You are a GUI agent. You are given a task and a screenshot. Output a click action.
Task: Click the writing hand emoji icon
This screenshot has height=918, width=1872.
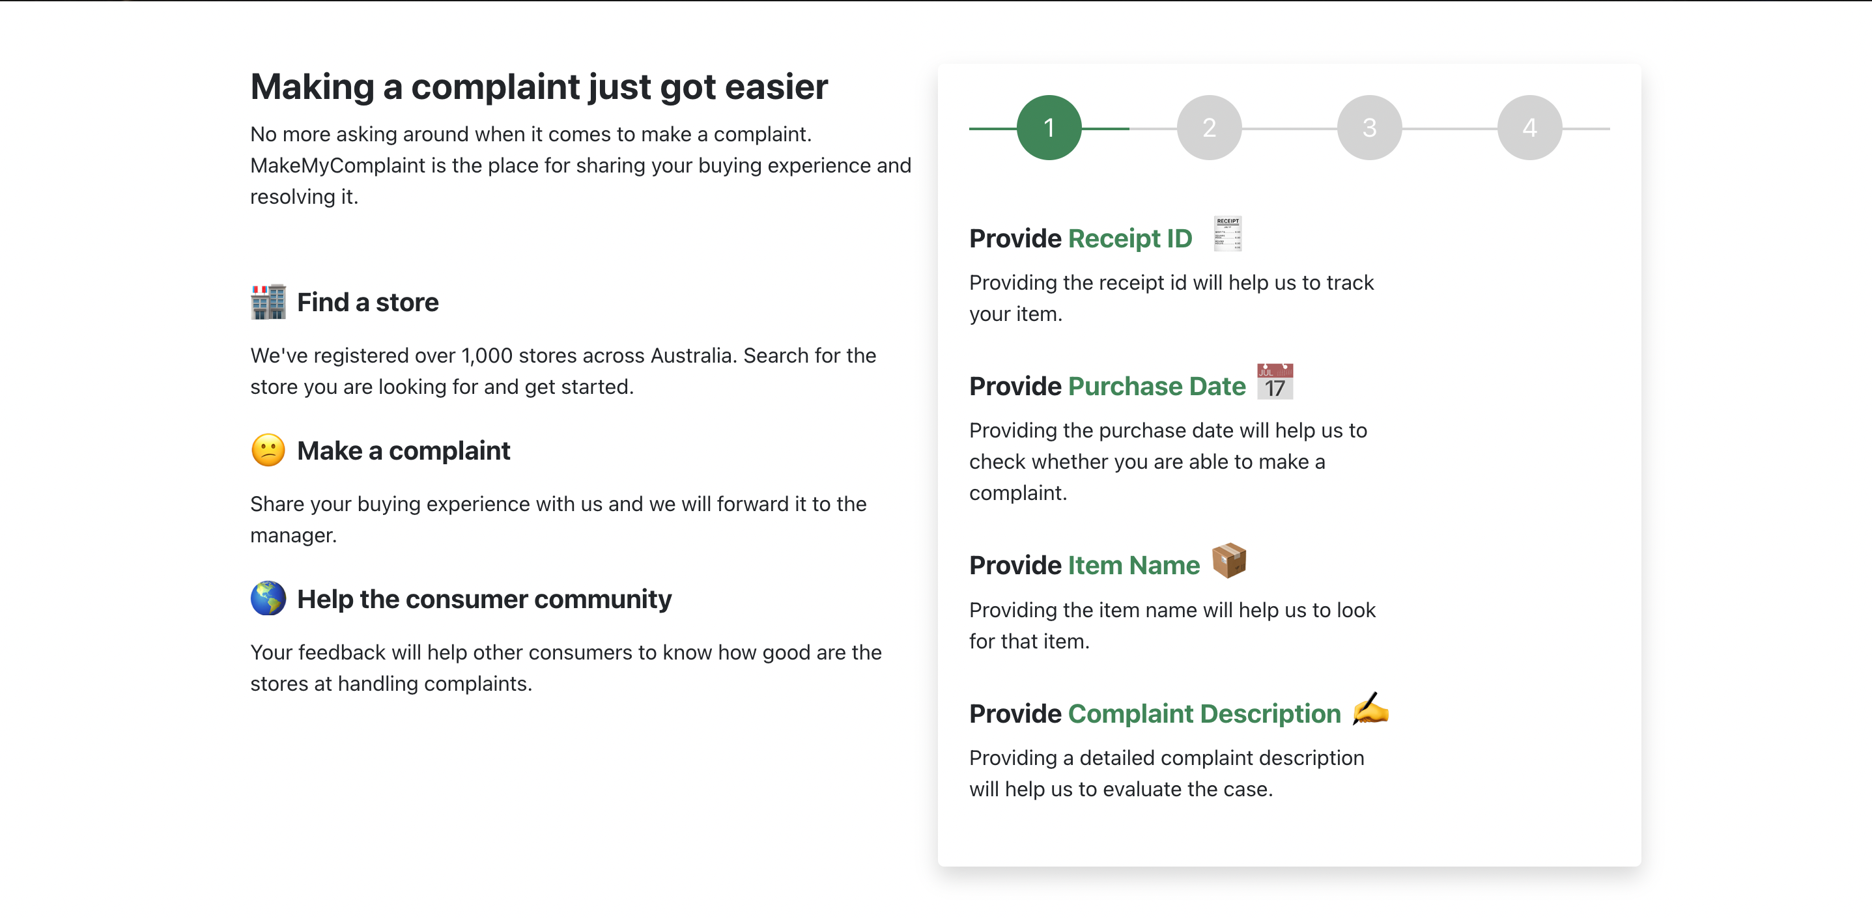(1370, 709)
